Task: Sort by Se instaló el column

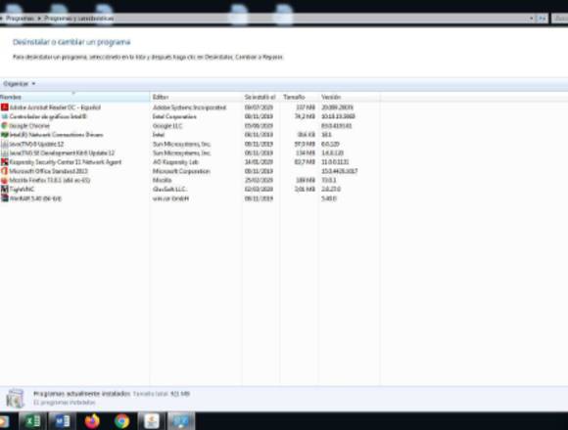Action: pos(260,97)
